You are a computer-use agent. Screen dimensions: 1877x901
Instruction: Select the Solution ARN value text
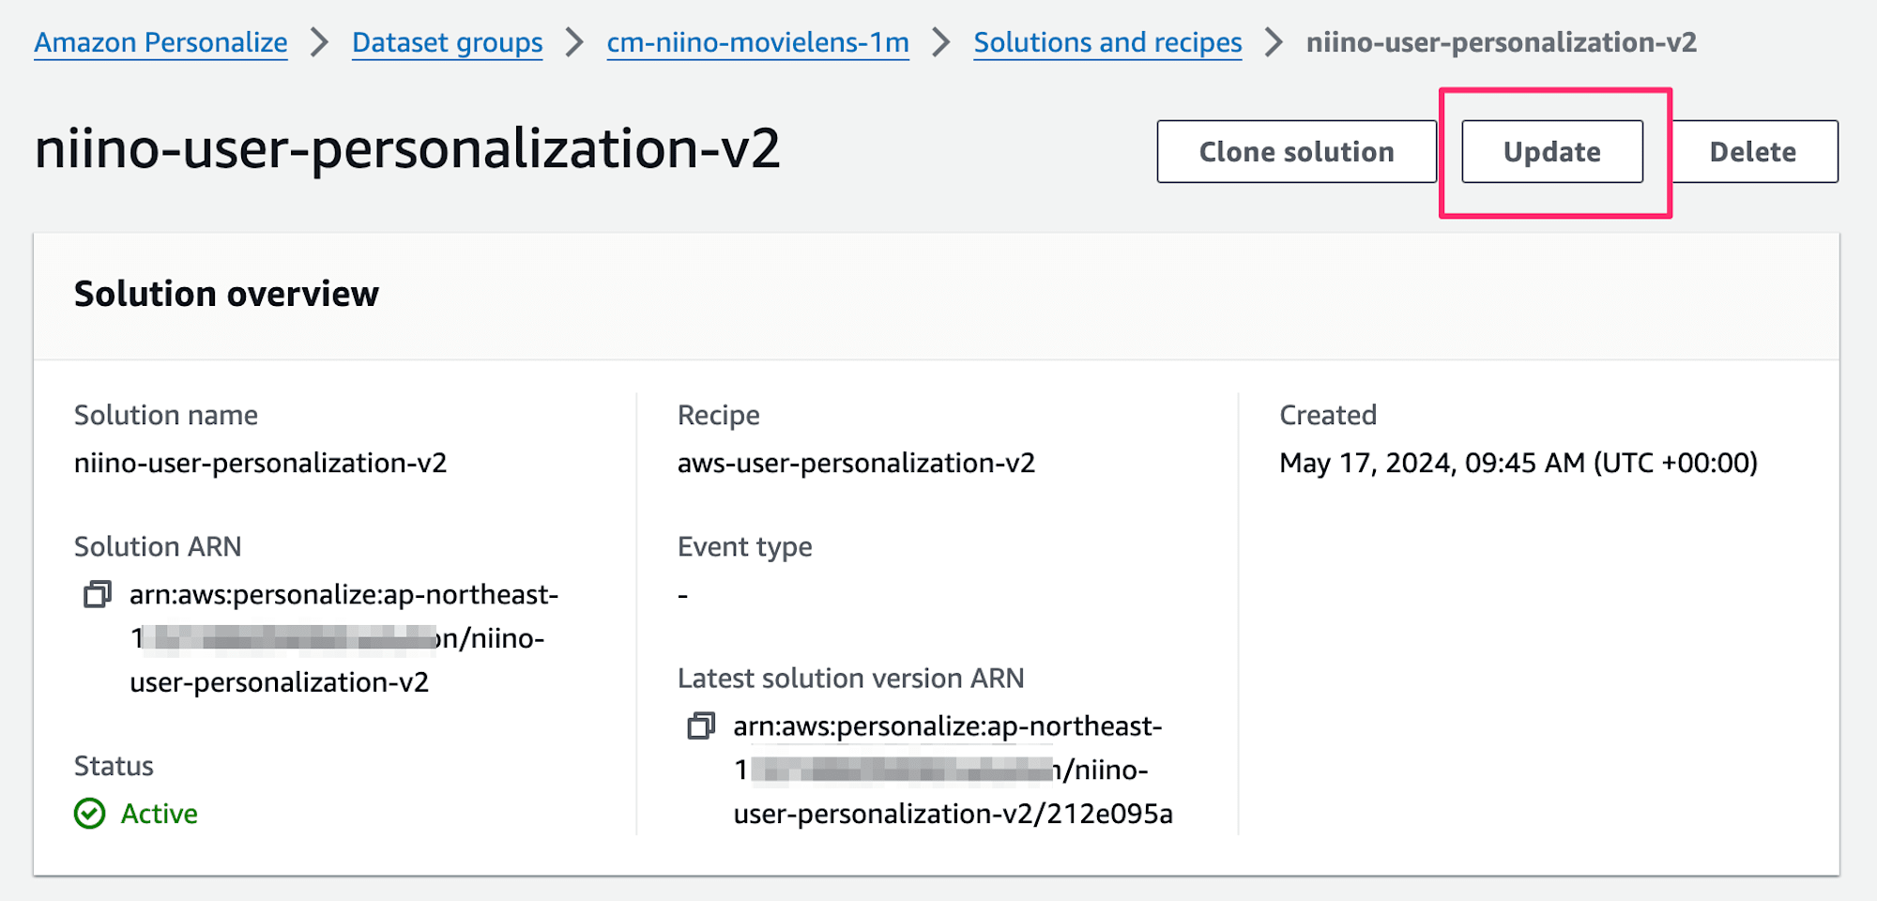tap(343, 638)
